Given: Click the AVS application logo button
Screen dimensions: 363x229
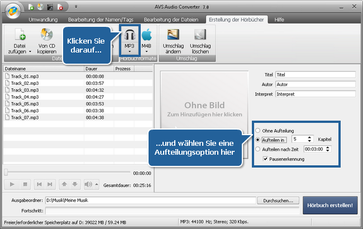Looking at the screenshot, I should pos(11,9).
